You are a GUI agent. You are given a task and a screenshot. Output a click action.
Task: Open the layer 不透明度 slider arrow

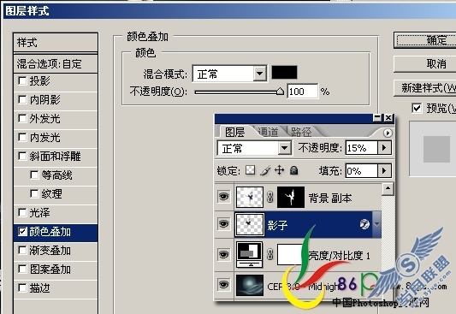384,148
